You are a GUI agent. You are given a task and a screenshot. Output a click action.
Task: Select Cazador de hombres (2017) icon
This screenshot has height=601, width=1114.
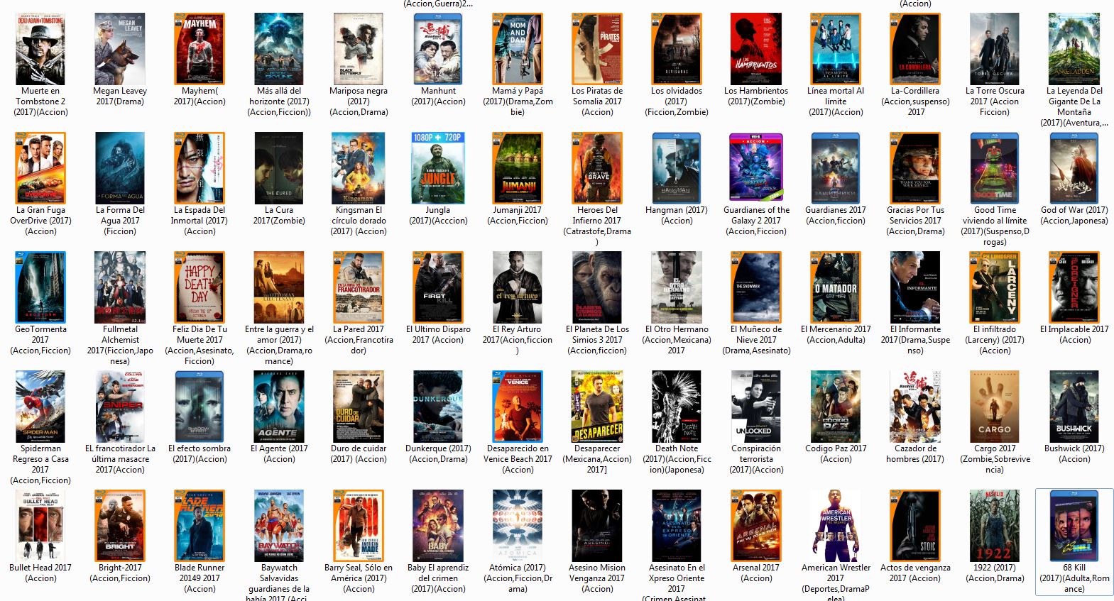pyautogui.click(x=915, y=407)
